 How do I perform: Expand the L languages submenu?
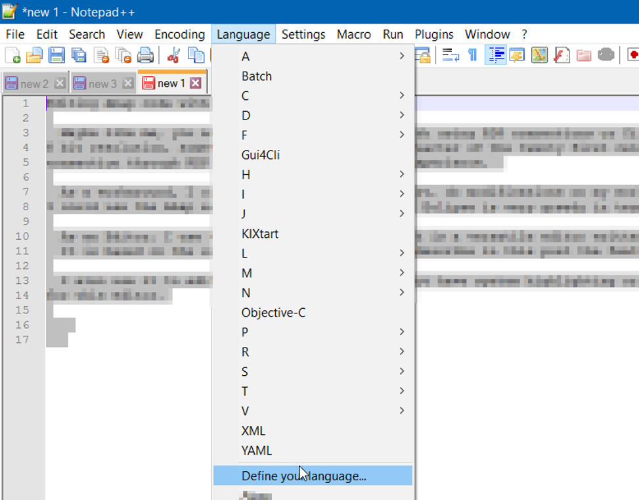(x=313, y=253)
